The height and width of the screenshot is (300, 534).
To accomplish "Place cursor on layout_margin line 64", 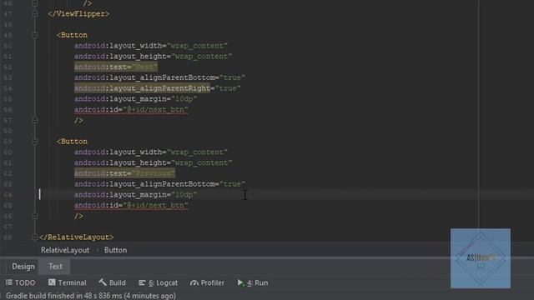I will pos(135,194).
